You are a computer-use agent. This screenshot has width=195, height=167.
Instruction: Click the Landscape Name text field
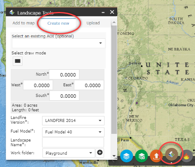click(x=73, y=142)
